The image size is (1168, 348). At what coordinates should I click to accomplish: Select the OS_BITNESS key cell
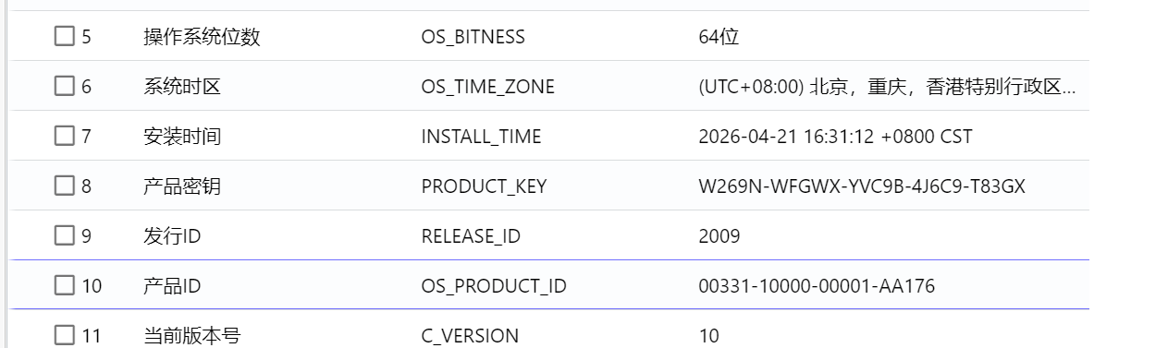click(x=473, y=37)
